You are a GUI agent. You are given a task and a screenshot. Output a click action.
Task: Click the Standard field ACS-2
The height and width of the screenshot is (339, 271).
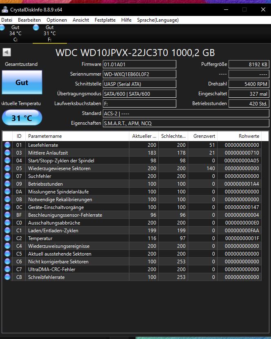pyautogui.click(x=186, y=113)
